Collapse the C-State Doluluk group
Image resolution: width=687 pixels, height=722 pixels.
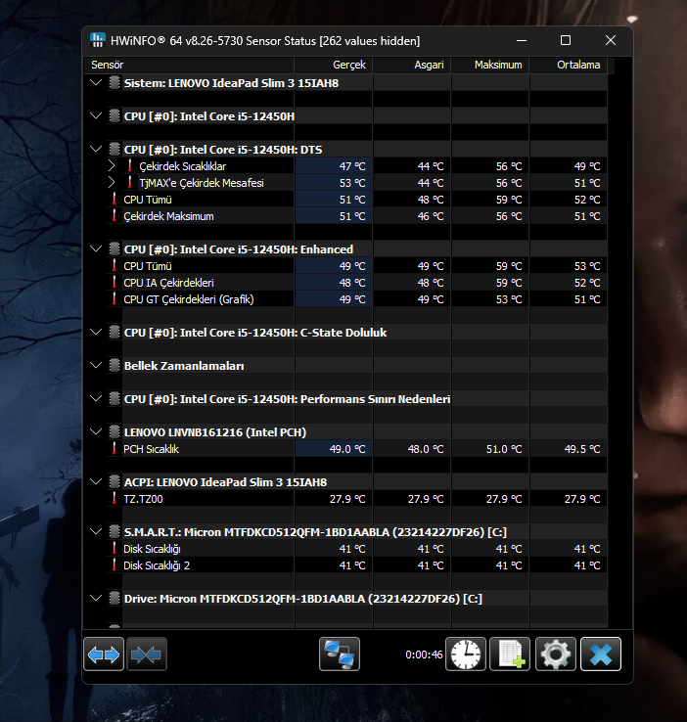coord(96,332)
